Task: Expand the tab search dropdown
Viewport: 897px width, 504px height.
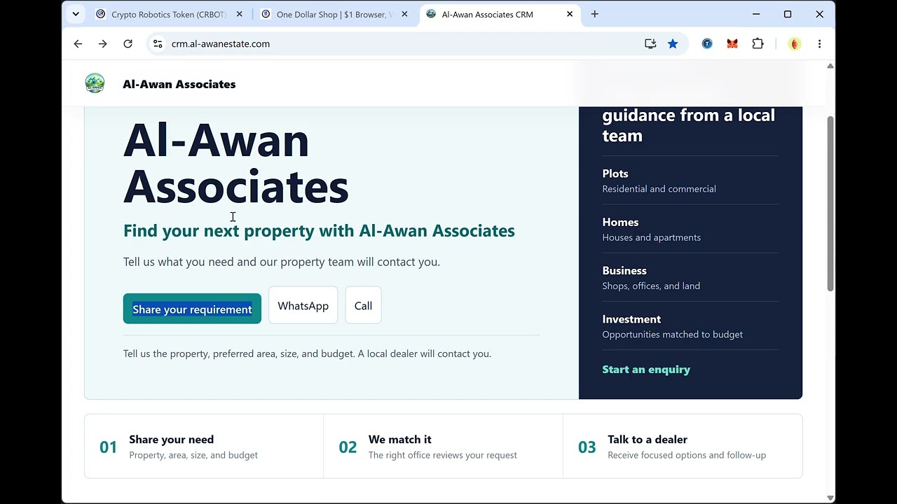Action: pyautogui.click(x=76, y=14)
